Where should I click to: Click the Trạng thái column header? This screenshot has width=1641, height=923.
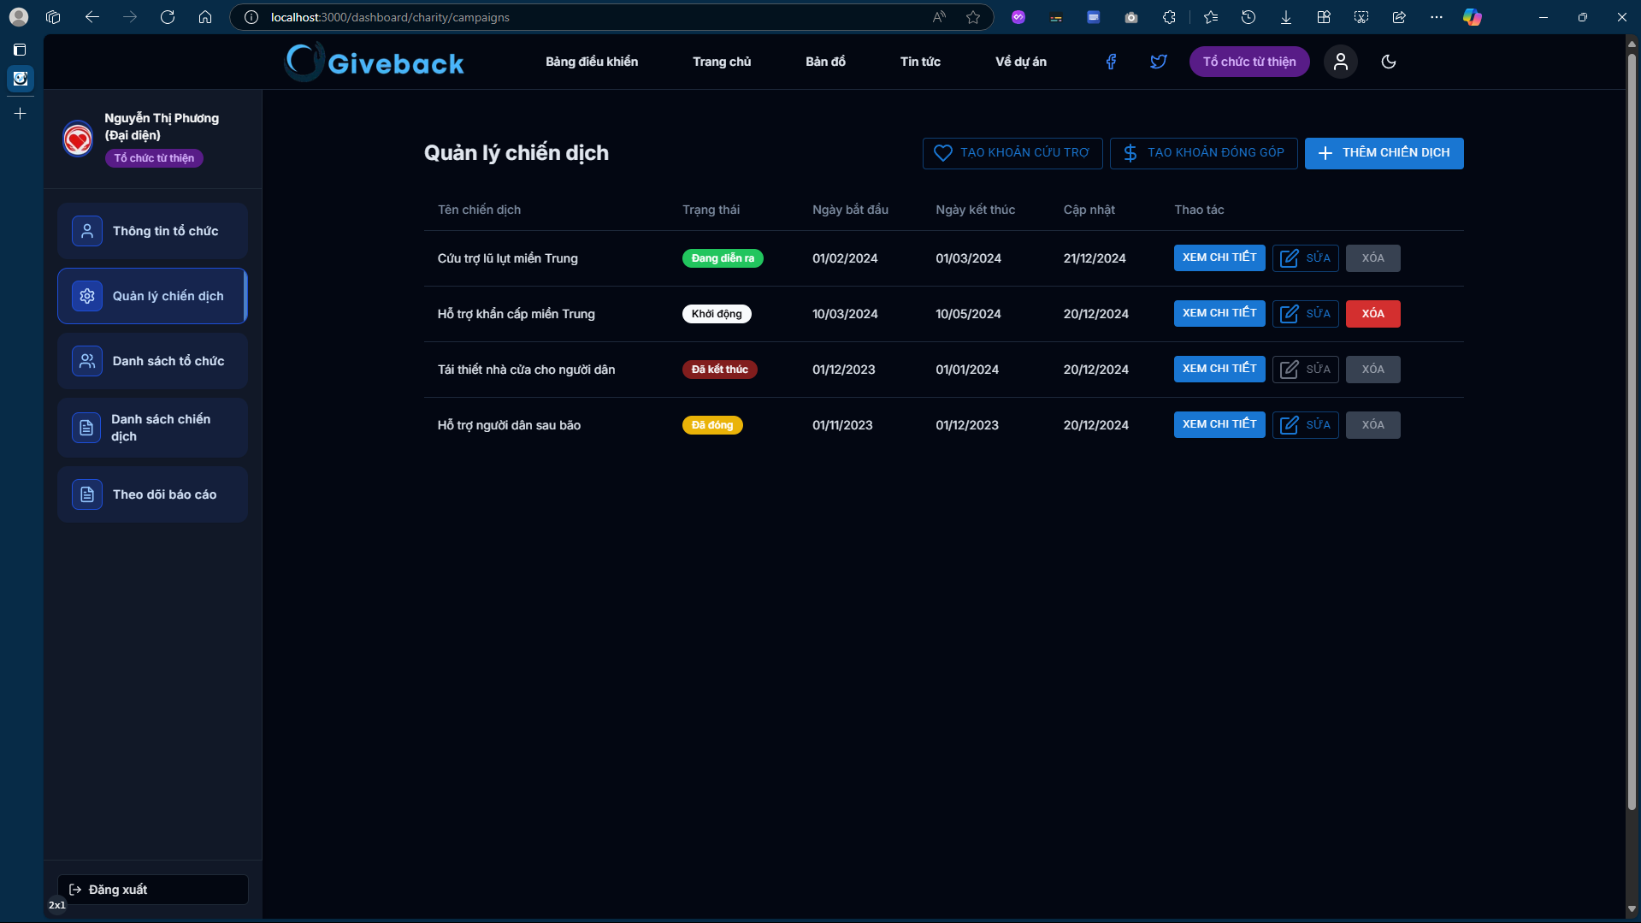(711, 210)
